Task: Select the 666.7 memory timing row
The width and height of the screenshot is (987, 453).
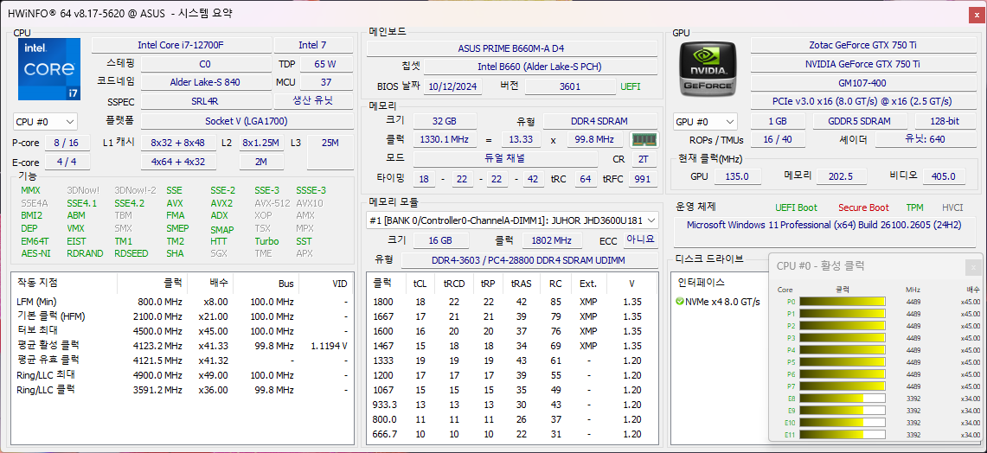Action: pyautogui.click(x=512, y=434)
